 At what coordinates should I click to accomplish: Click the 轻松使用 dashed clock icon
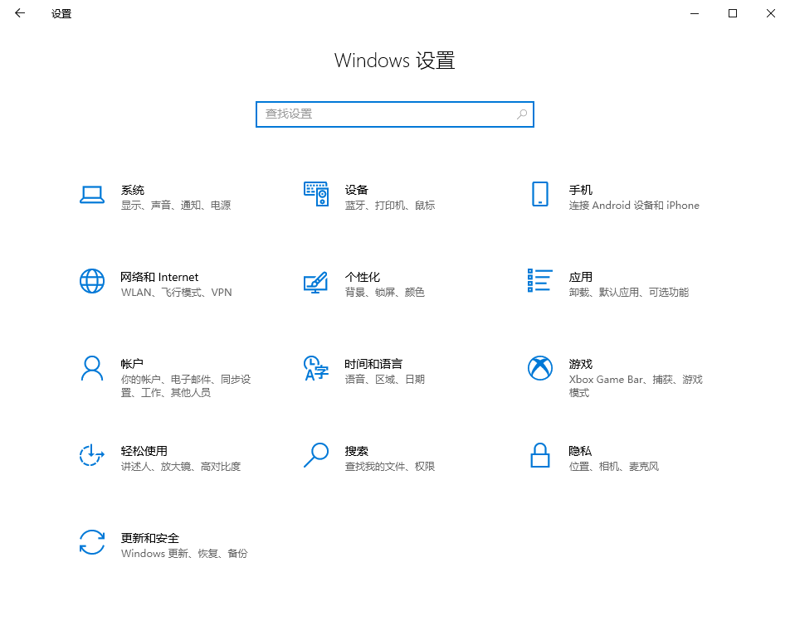click(91, 455)
